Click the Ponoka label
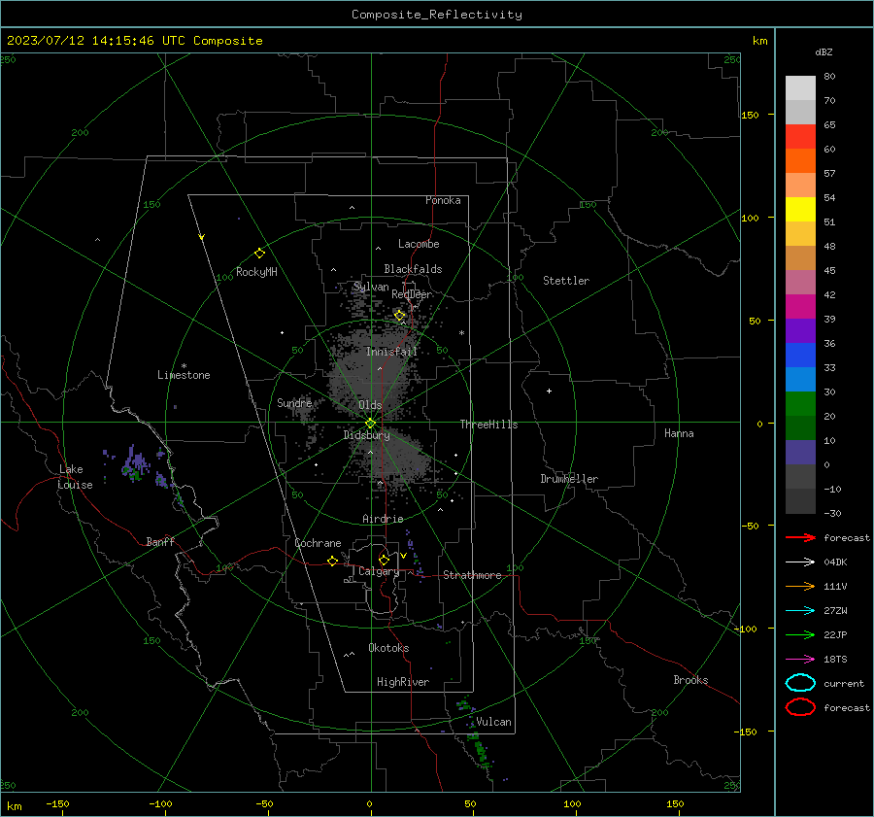Image resolution: width=874 pixels, height=817 pixels. point(443,200)
